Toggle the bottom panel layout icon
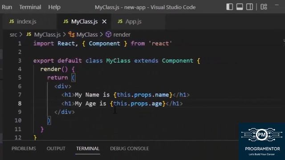 coord(240,7)
